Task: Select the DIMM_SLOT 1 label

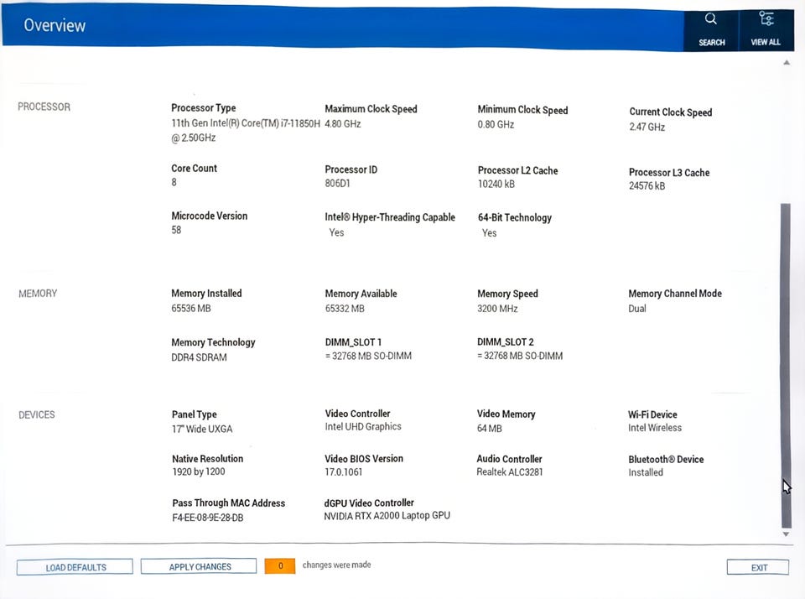Action: 353,342
